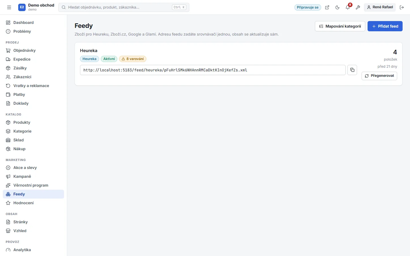Click the Heureka feed card title

[x=89, y=51]
